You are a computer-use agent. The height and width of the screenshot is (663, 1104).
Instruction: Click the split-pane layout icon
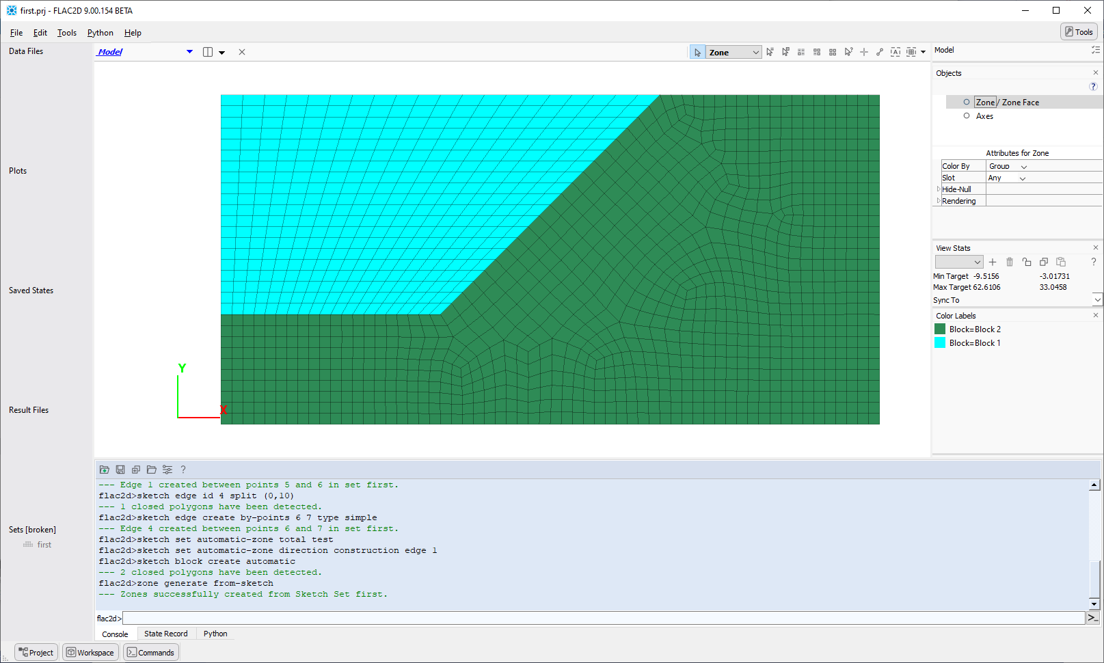(x=208, y=52)
